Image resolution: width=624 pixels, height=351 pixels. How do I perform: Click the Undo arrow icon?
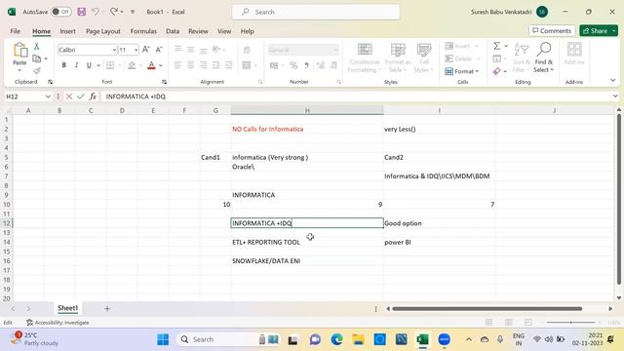[96, 12]
